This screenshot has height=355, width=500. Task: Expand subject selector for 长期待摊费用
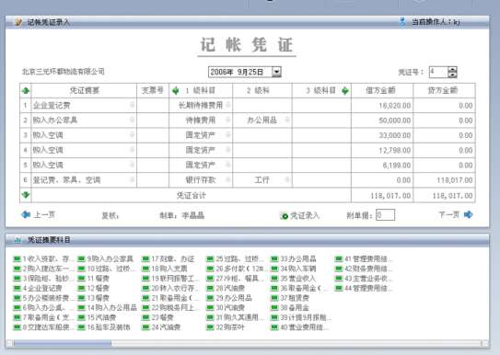tap(228, 105)
